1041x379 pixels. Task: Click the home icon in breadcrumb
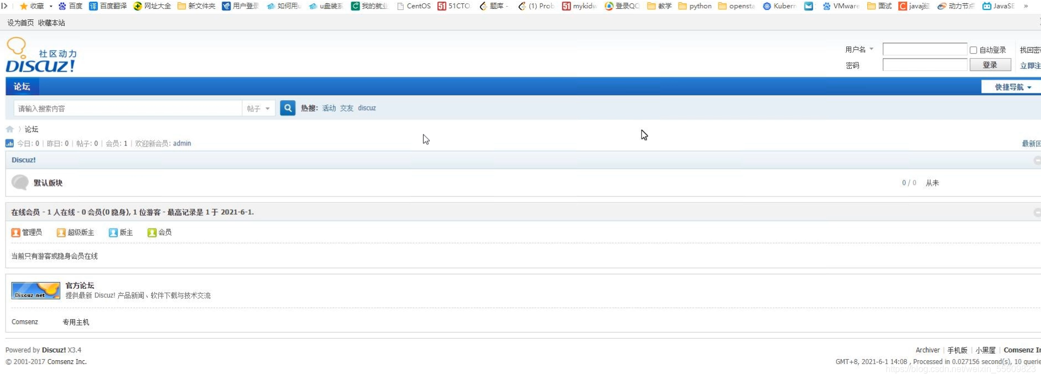click(x=10, y=129)
